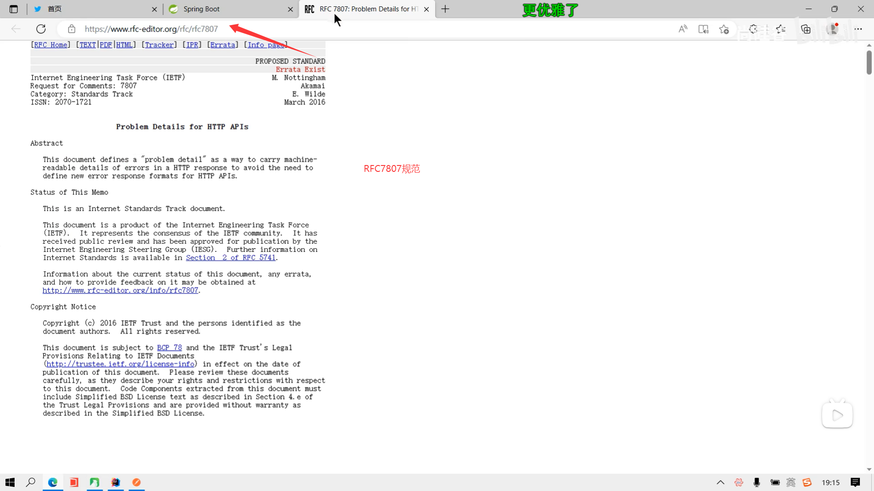Open Immersive Reader from address bar
This screenshot has width=874, height=491.
(703, 29)
